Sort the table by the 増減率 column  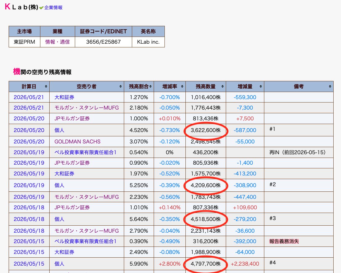coord(182,86)
